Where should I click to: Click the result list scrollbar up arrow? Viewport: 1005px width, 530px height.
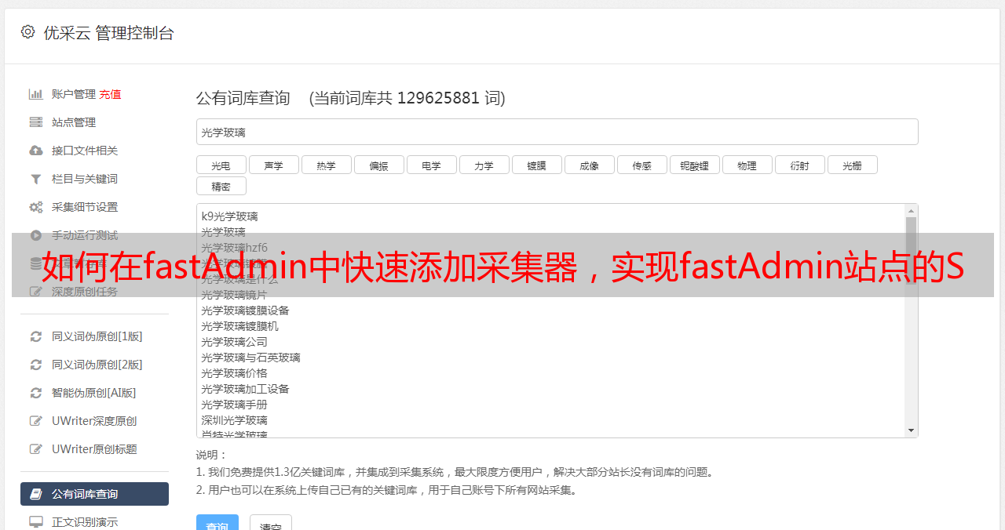[x=911, y=211]
